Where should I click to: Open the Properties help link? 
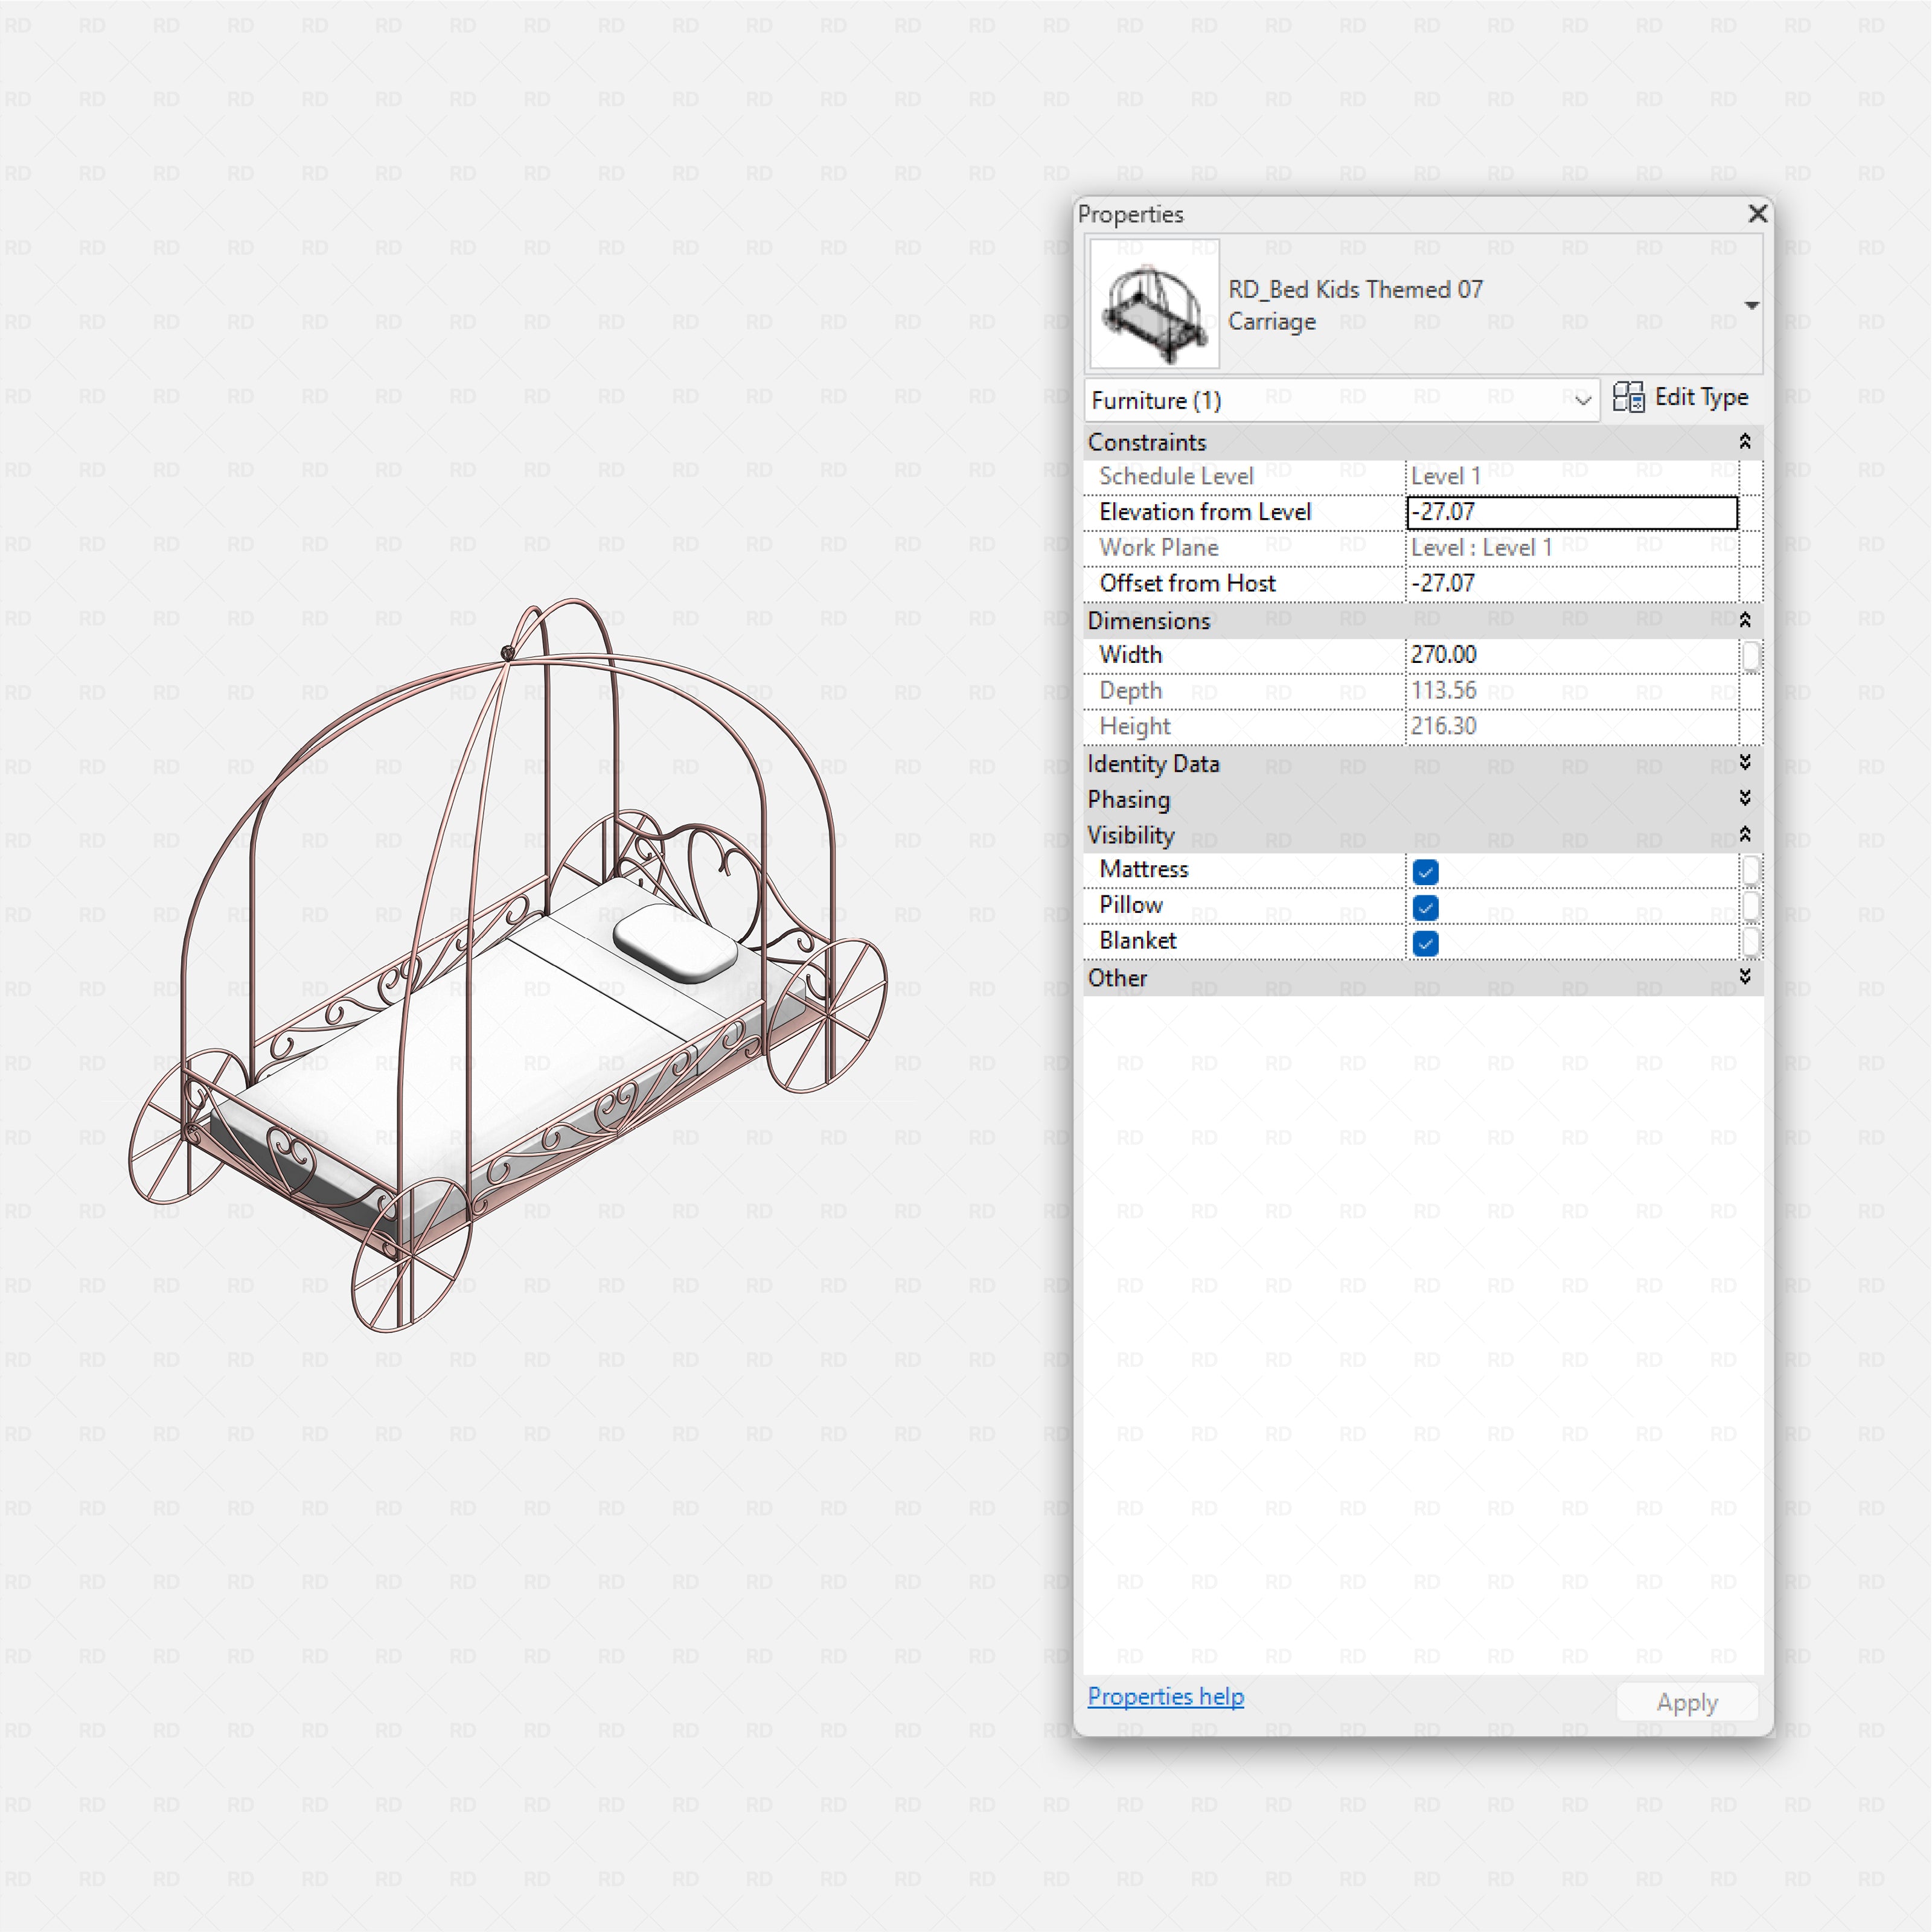1165,1697
